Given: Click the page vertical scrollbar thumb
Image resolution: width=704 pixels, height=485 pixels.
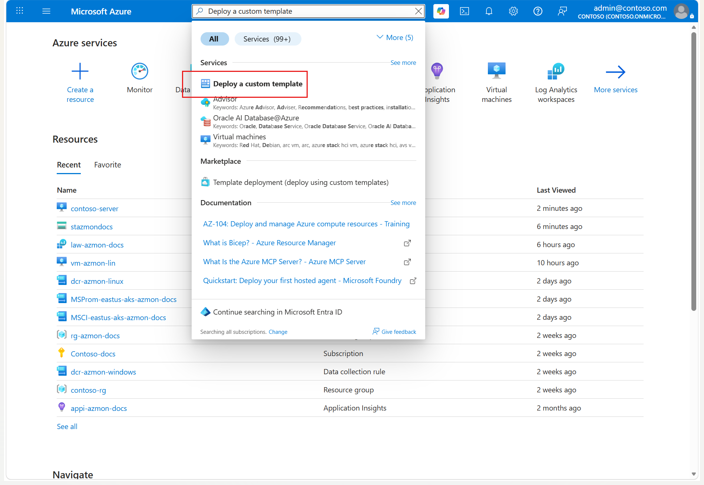Looking at the screenshot, I should [x=694, y=172].
